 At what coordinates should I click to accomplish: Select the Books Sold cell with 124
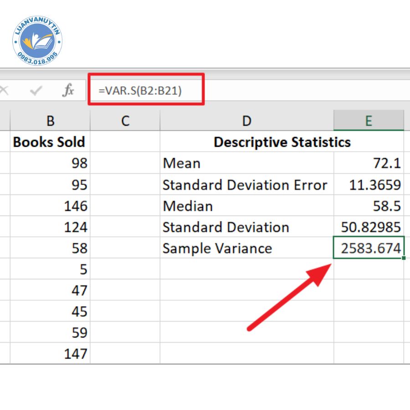[50, 227]
